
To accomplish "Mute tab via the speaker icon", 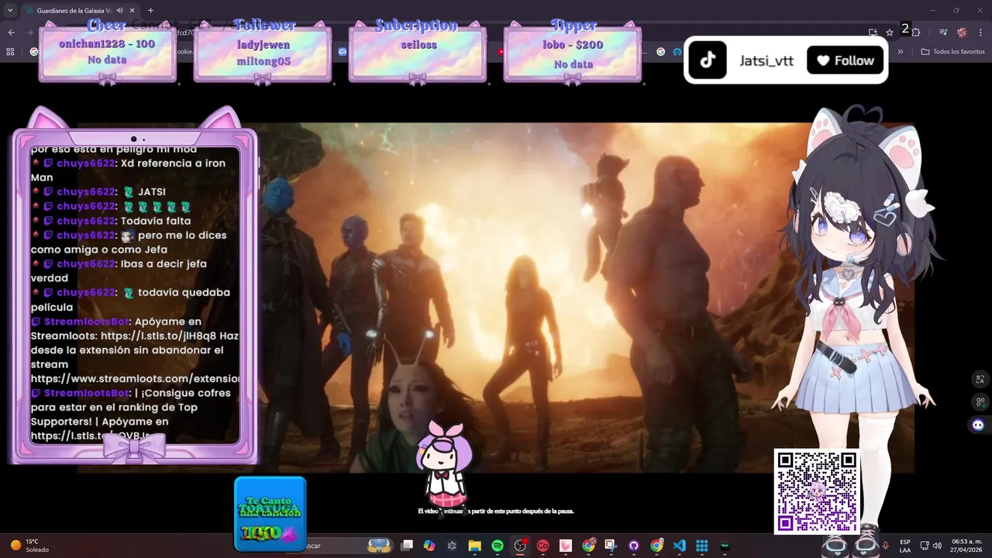I will tap(119, 11).
